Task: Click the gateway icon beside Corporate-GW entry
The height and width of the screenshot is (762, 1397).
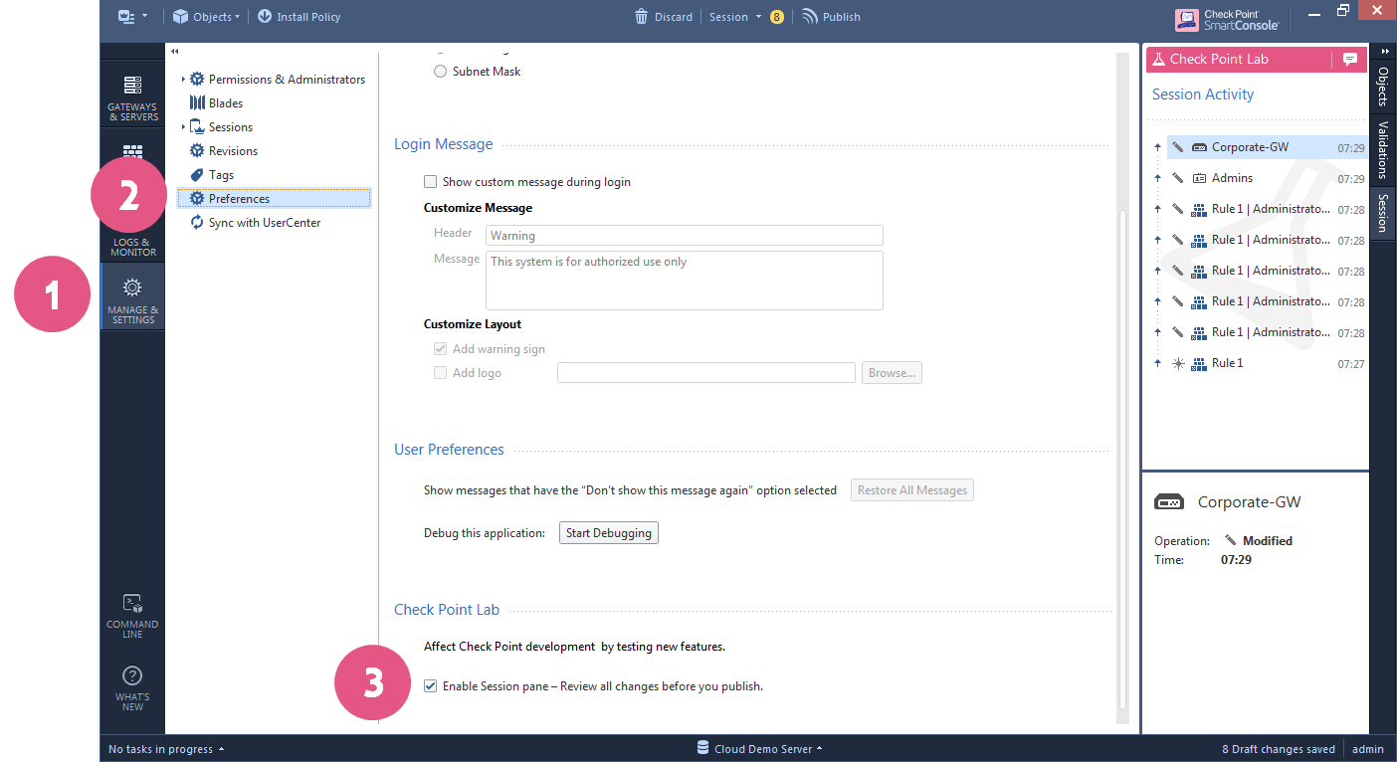Action: (1199, 147)
